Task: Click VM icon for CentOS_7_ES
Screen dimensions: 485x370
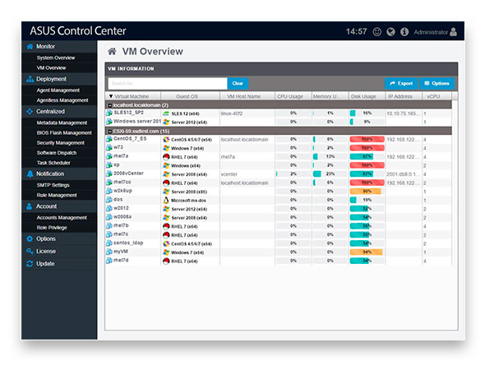Action: 109,139
